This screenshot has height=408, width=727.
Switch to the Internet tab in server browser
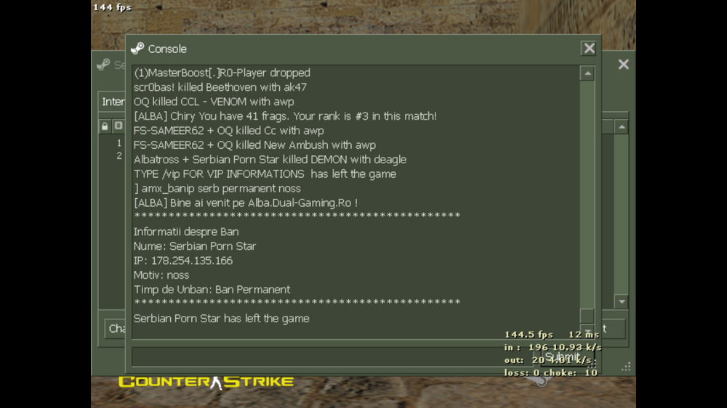(x=113, y=102)
